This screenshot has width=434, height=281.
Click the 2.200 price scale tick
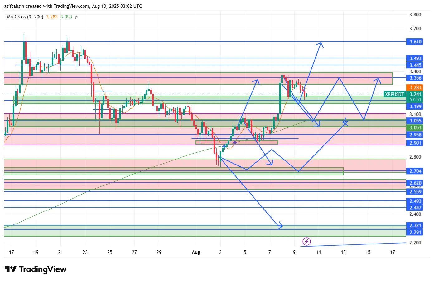[415, 243]
